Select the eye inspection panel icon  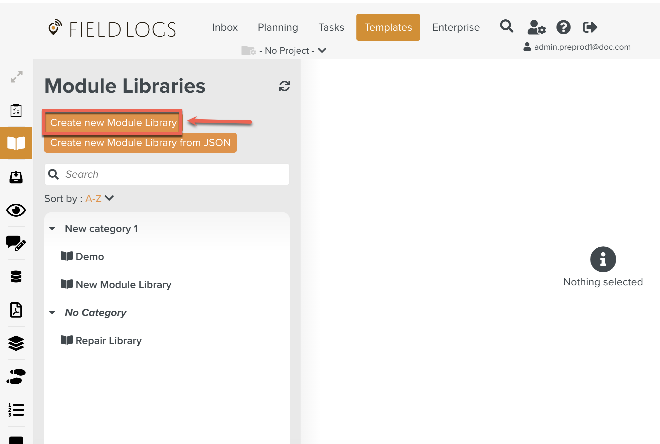click(16, 210)
